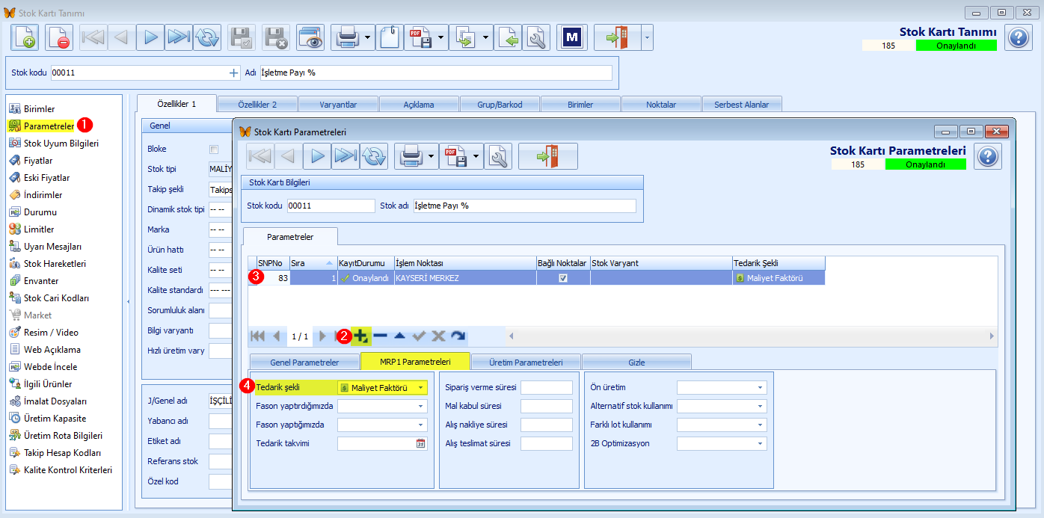Select the Gizle tab
The width and height of the screenshot is (1044, 518).
pos(636,363)
